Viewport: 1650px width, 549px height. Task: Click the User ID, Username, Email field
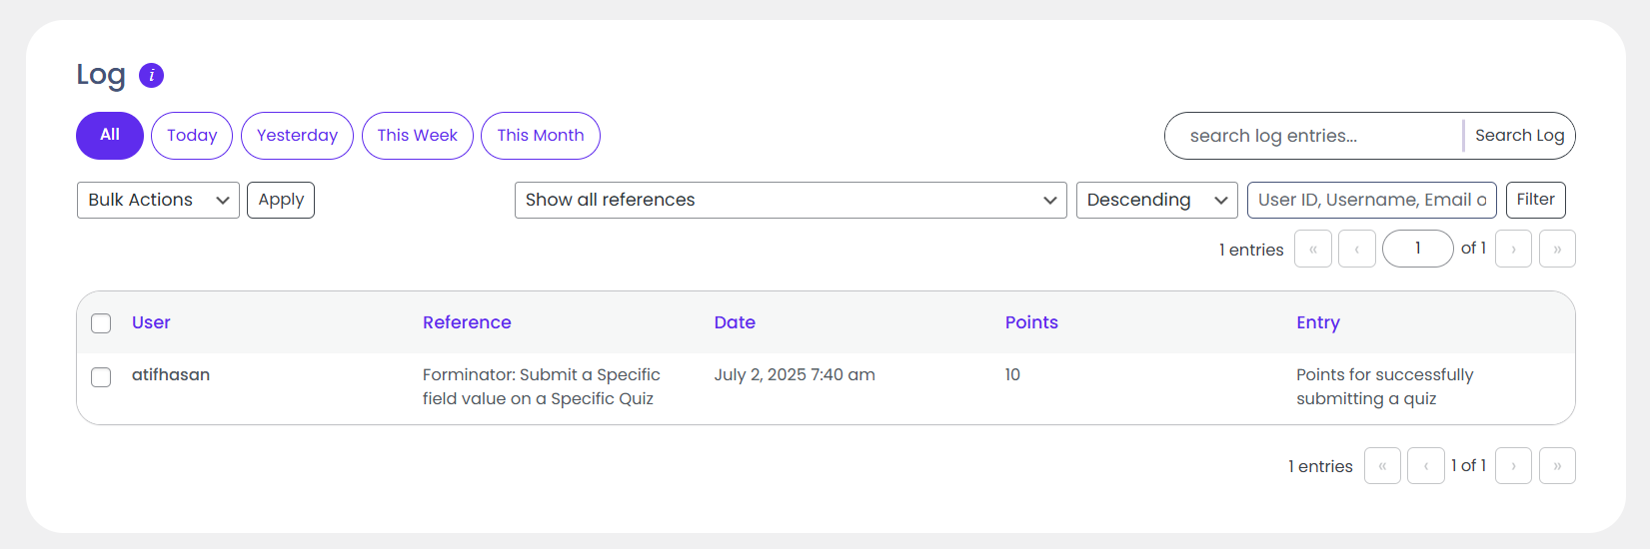(1371, 200)
